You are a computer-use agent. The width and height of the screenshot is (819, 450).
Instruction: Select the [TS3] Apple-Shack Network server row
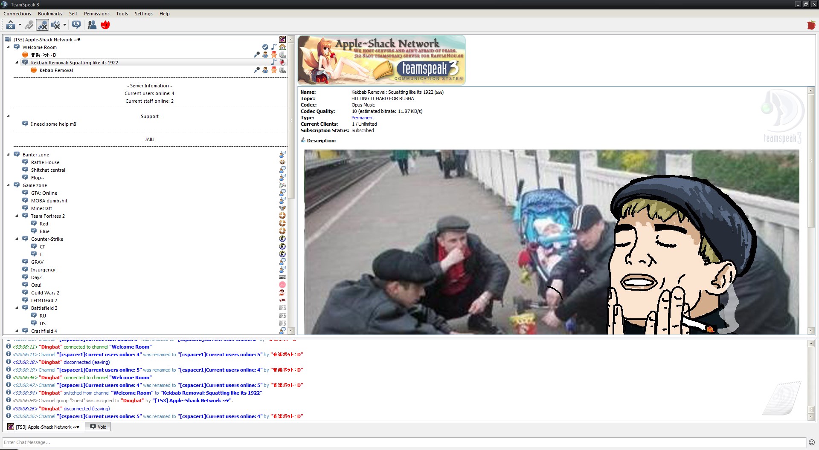[x=145, y=40]
